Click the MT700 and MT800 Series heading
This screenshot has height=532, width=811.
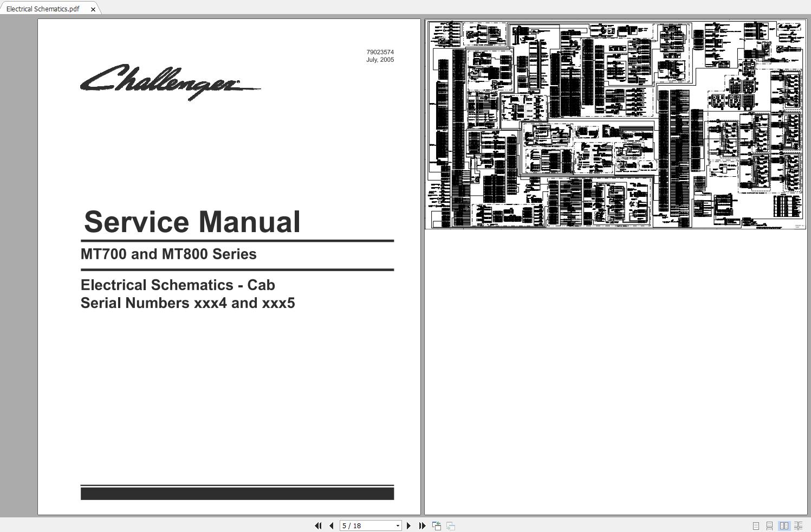pyautogui.click(x=168, y=254)
